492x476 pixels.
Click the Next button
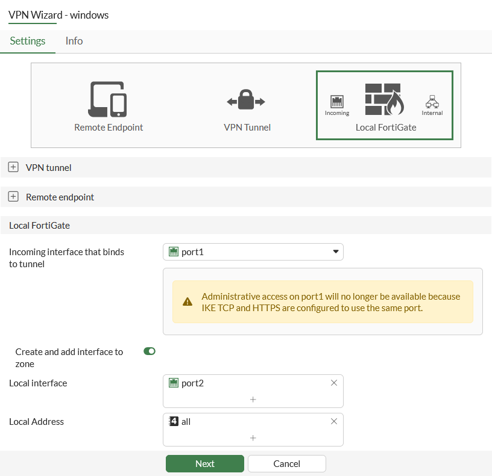click(x=205, y=463)
